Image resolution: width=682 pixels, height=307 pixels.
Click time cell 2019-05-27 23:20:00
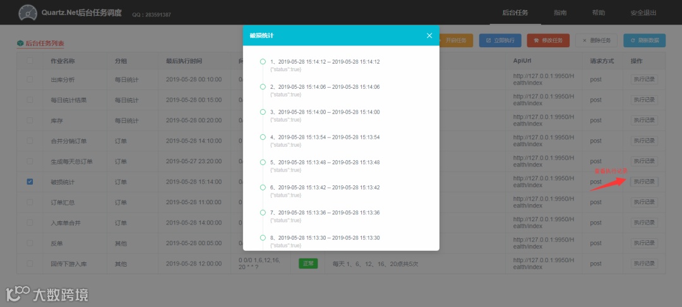(194, 161)
